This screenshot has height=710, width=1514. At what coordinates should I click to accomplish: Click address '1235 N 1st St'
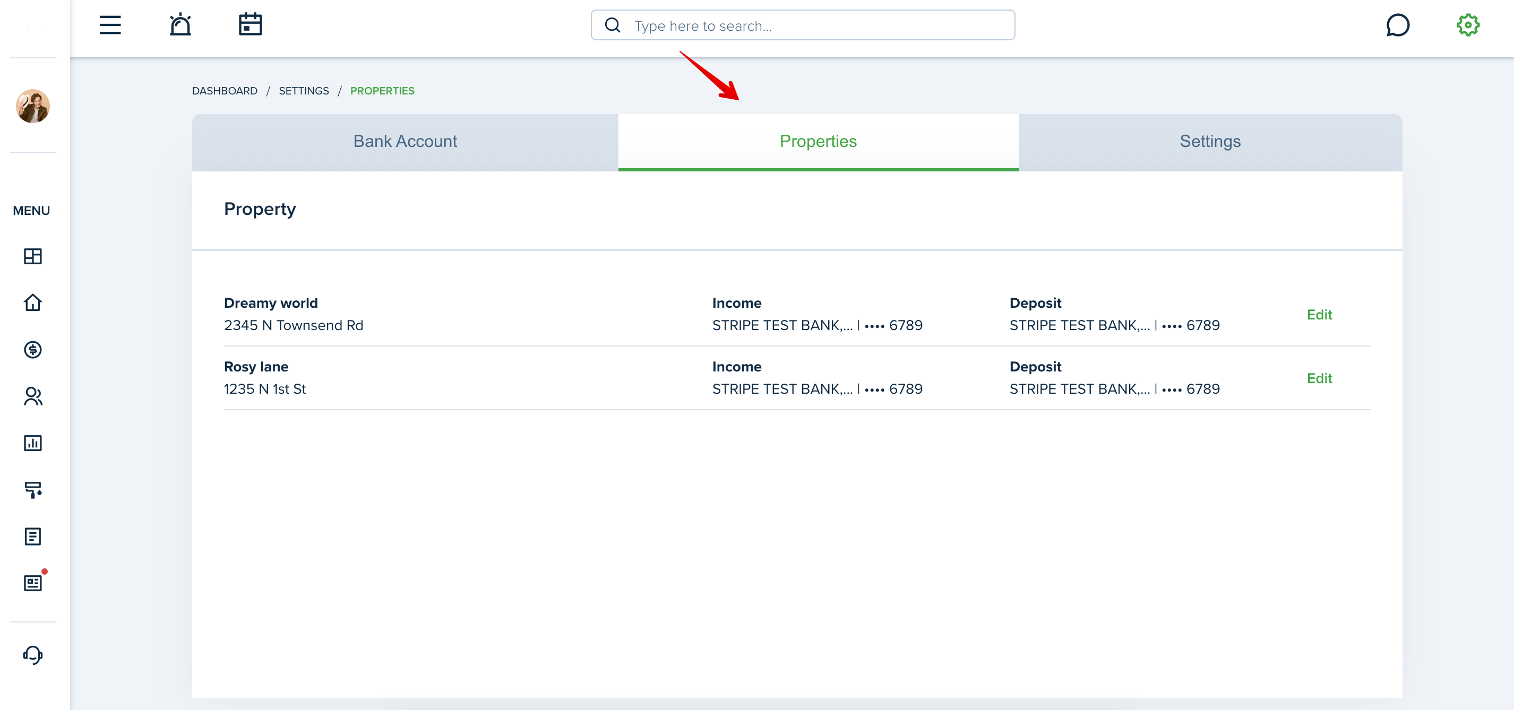tap(265, 389)
